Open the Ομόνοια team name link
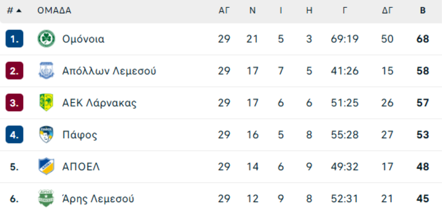Viewport: 442px width, 208px height. (83, 39)
